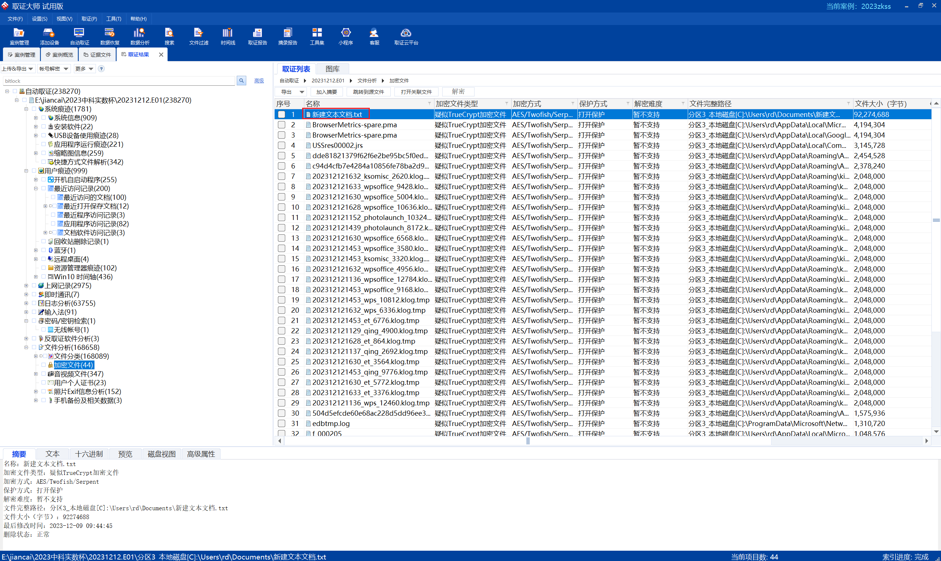Screen dimensions: 941x561
Task: Open the 更多 dropdown
Action: (x=84, y=69)
